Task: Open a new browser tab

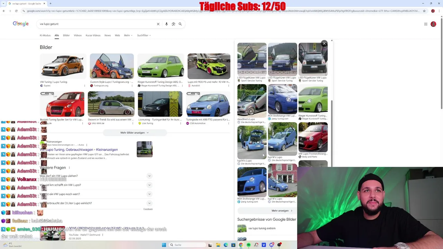Action: click(51, 3)
